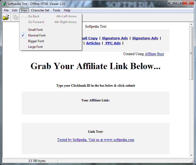Click the vertical scrollbar thumb

click(x=191, y=53)
